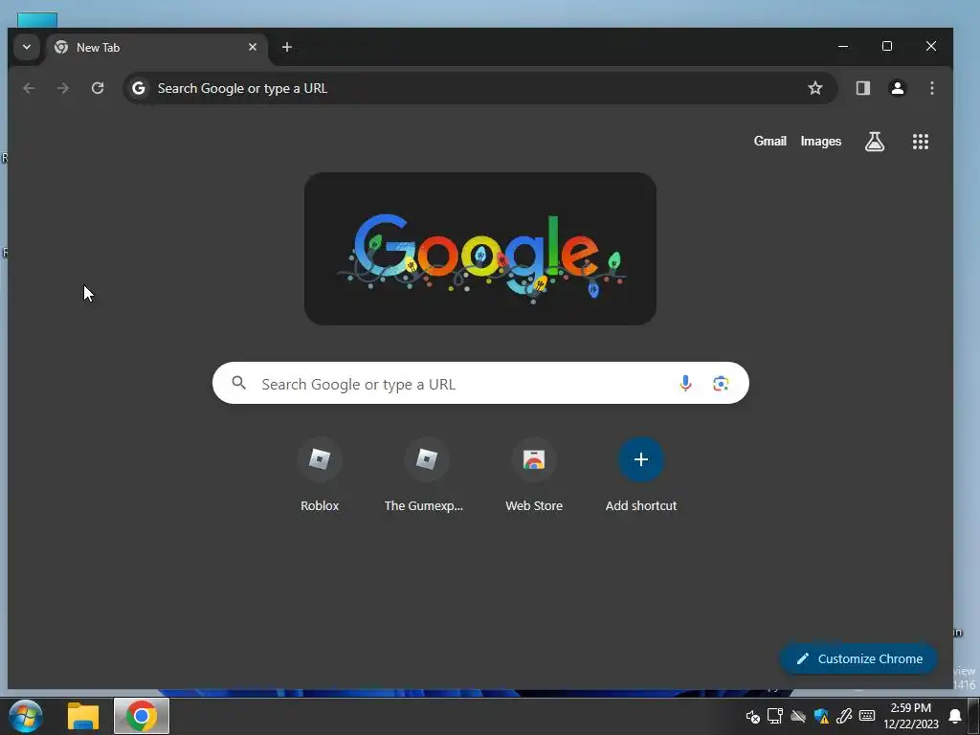This screenshot has width=980, height=735.
Task: Open the holiday Google doodle
Action: click(480, 249)
